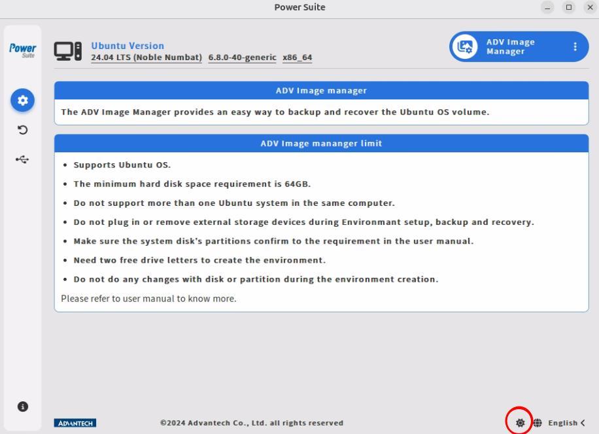The width and height of the screenshot is (599, 434).
Task: Click 'Do not plug in or remove external' line
Action: tap(303, 222)
